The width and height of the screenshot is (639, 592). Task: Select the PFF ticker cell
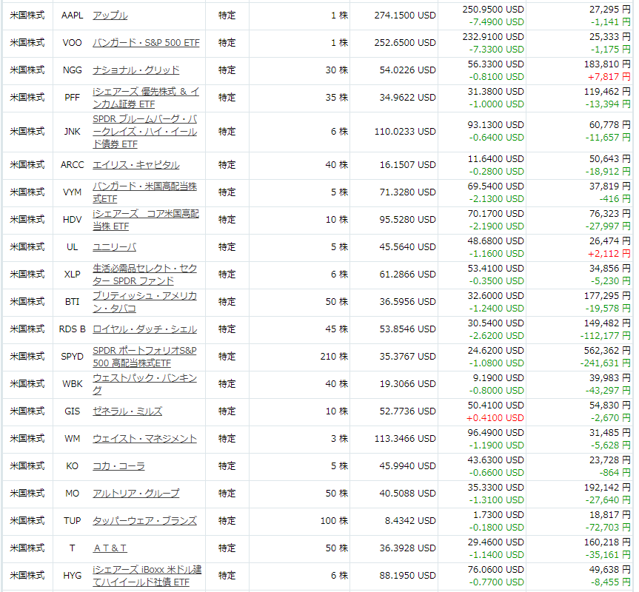[72, 98]
